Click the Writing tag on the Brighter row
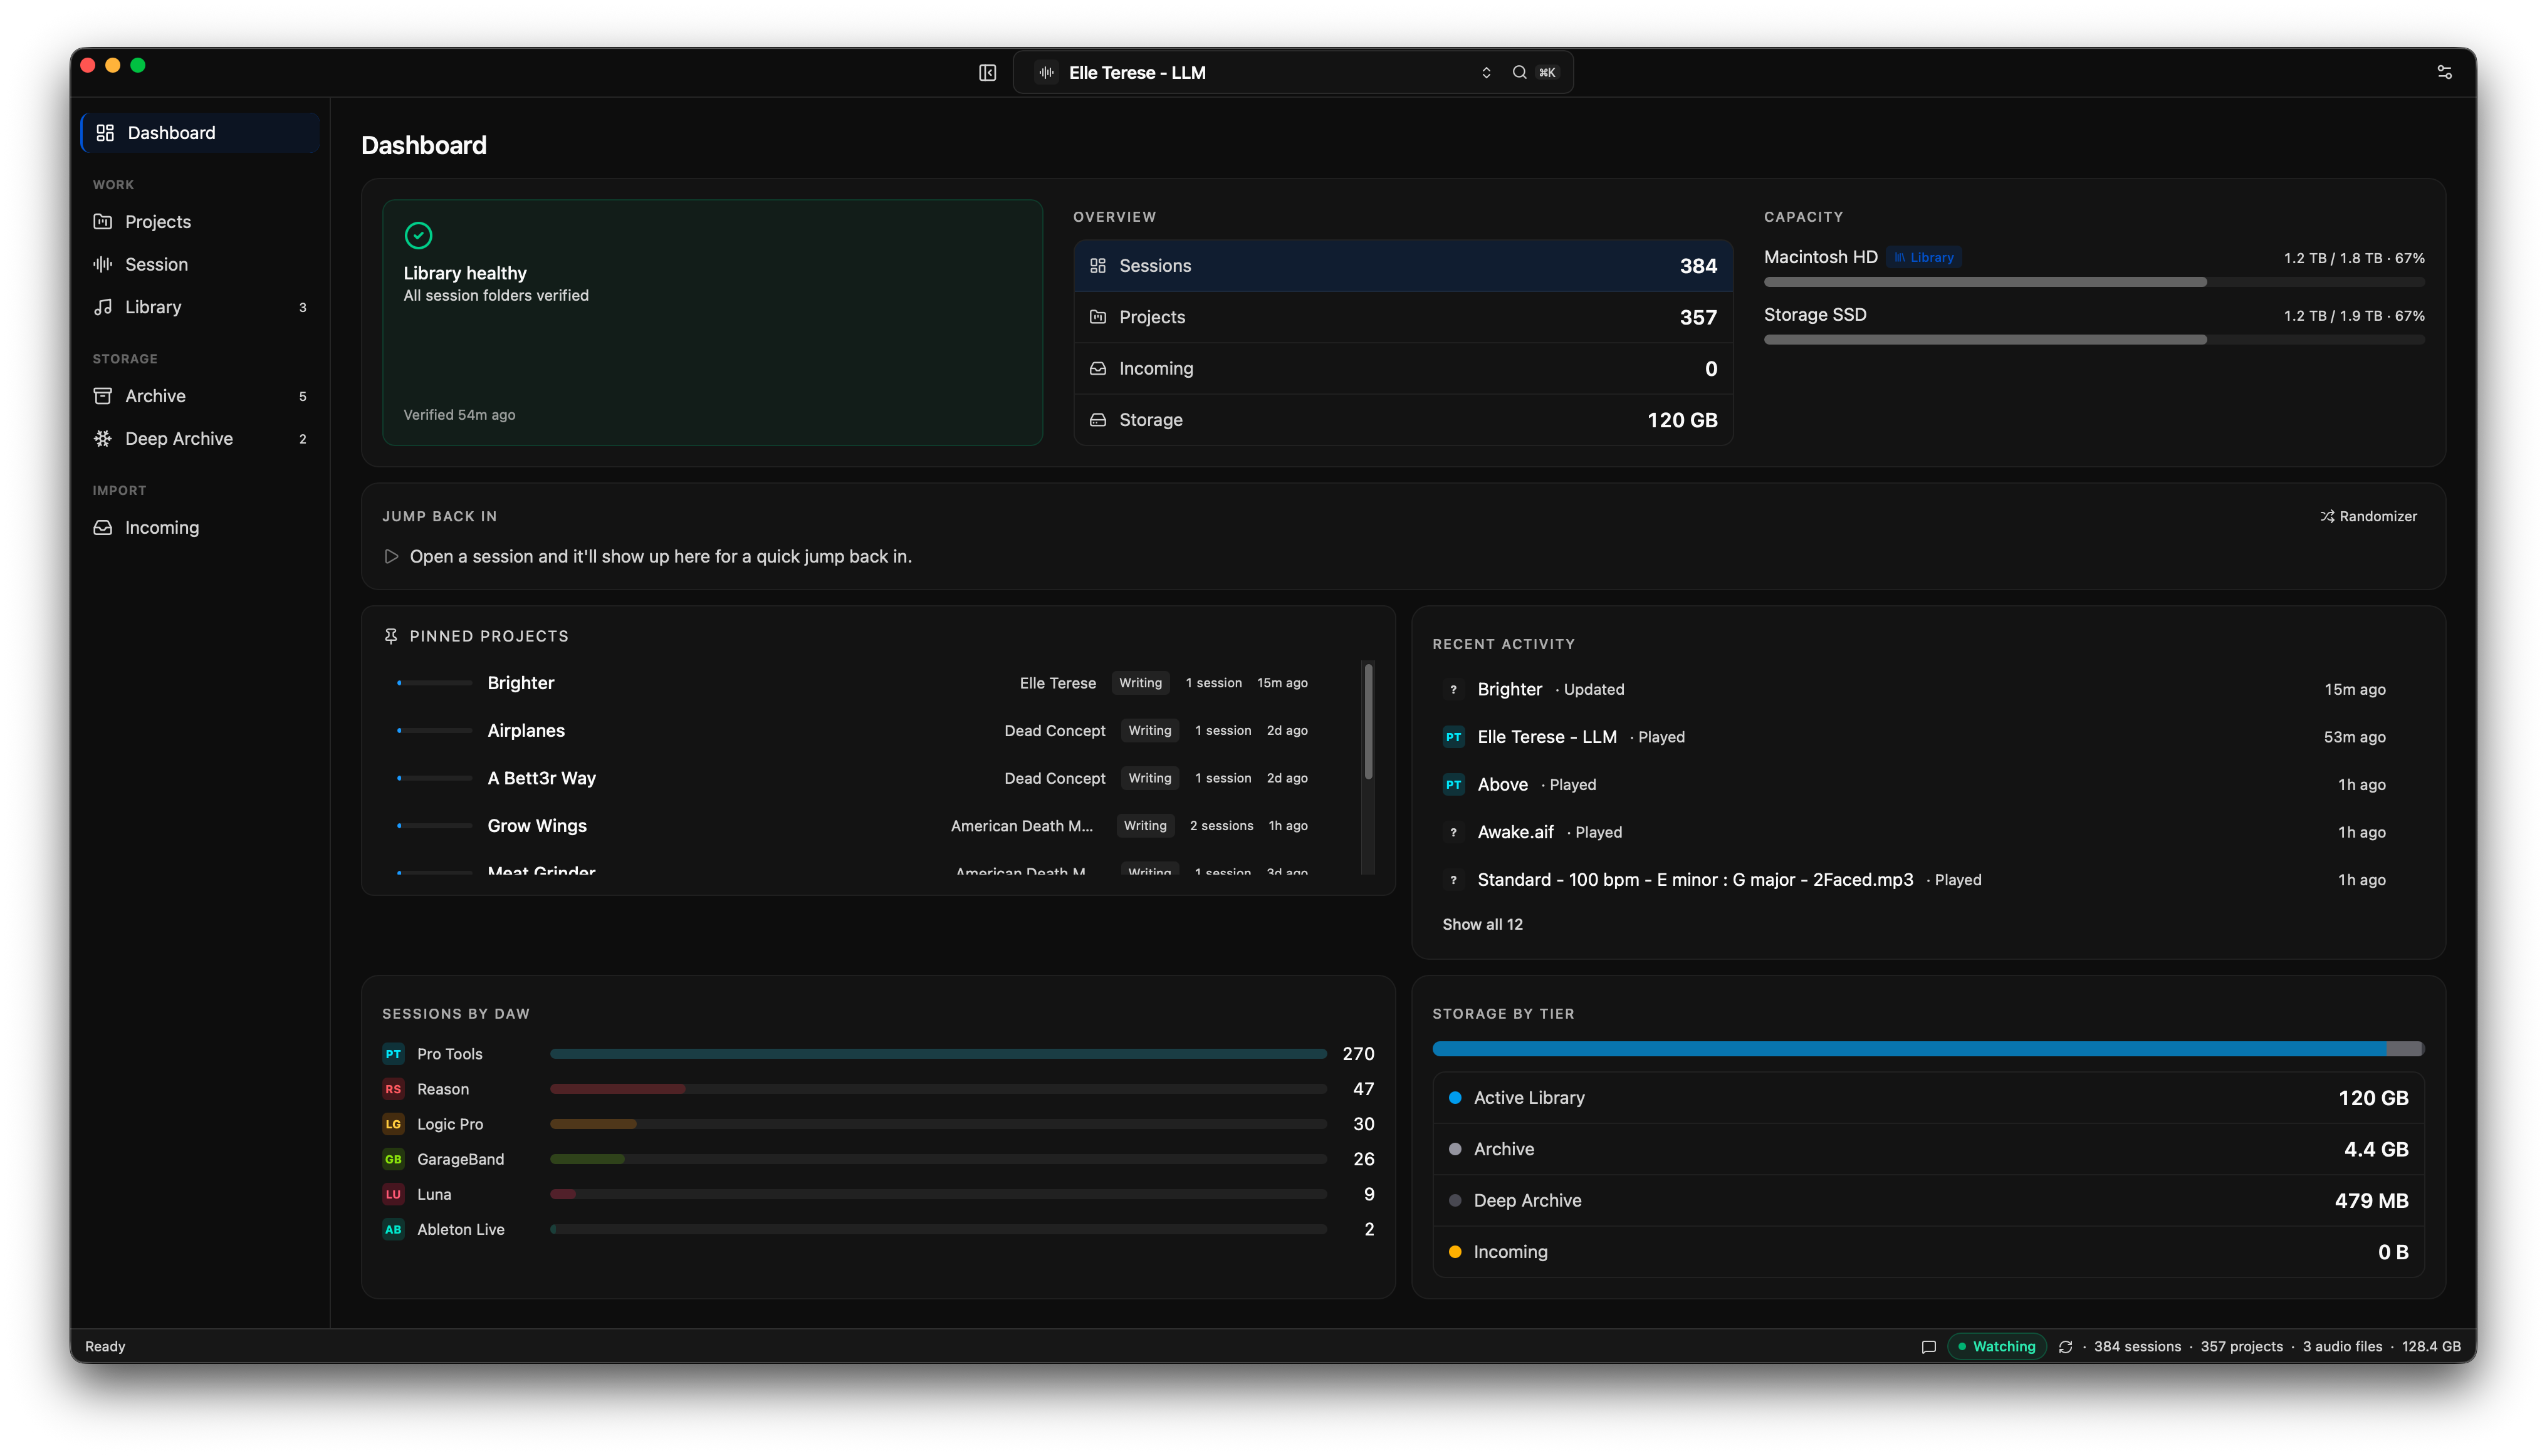This screenshot has width=2547, height=1456. (1139, 683)
